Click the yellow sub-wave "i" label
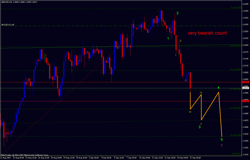 click(x=176, y=55)
